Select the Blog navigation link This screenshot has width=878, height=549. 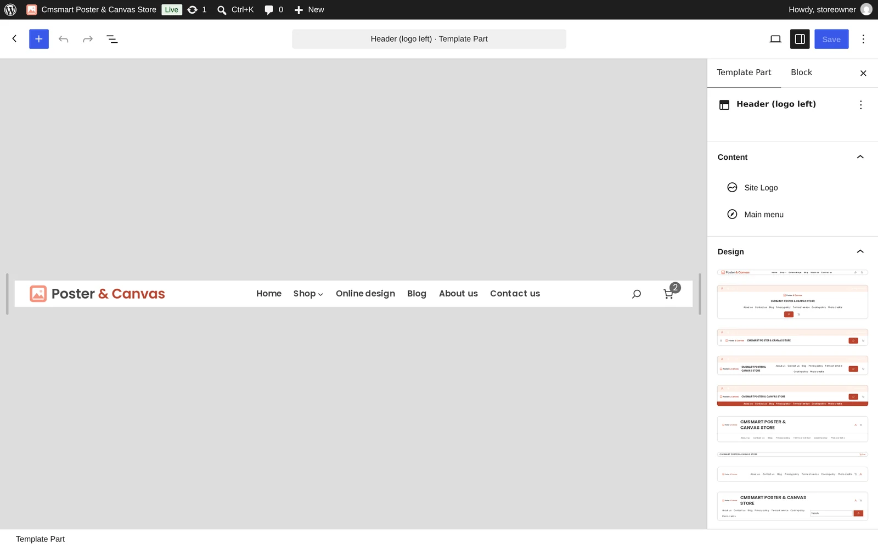tap(417, 294)
